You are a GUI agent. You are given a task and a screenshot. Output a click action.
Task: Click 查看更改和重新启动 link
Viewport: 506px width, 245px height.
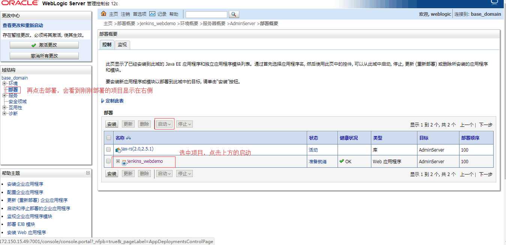coord(23,26)
